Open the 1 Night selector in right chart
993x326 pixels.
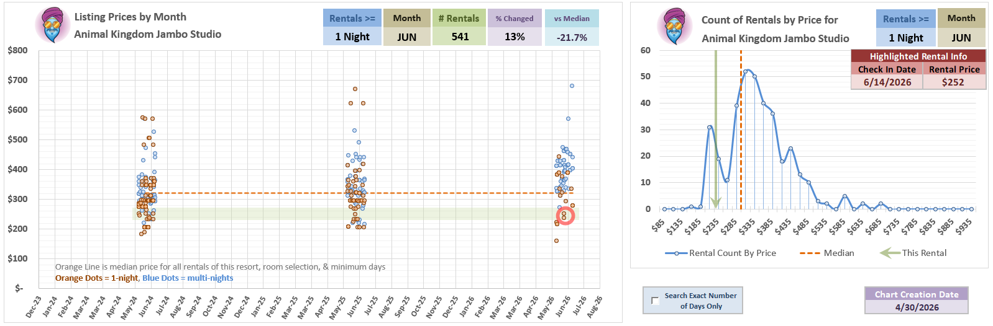pyautogui.click(x=905, y=38)
